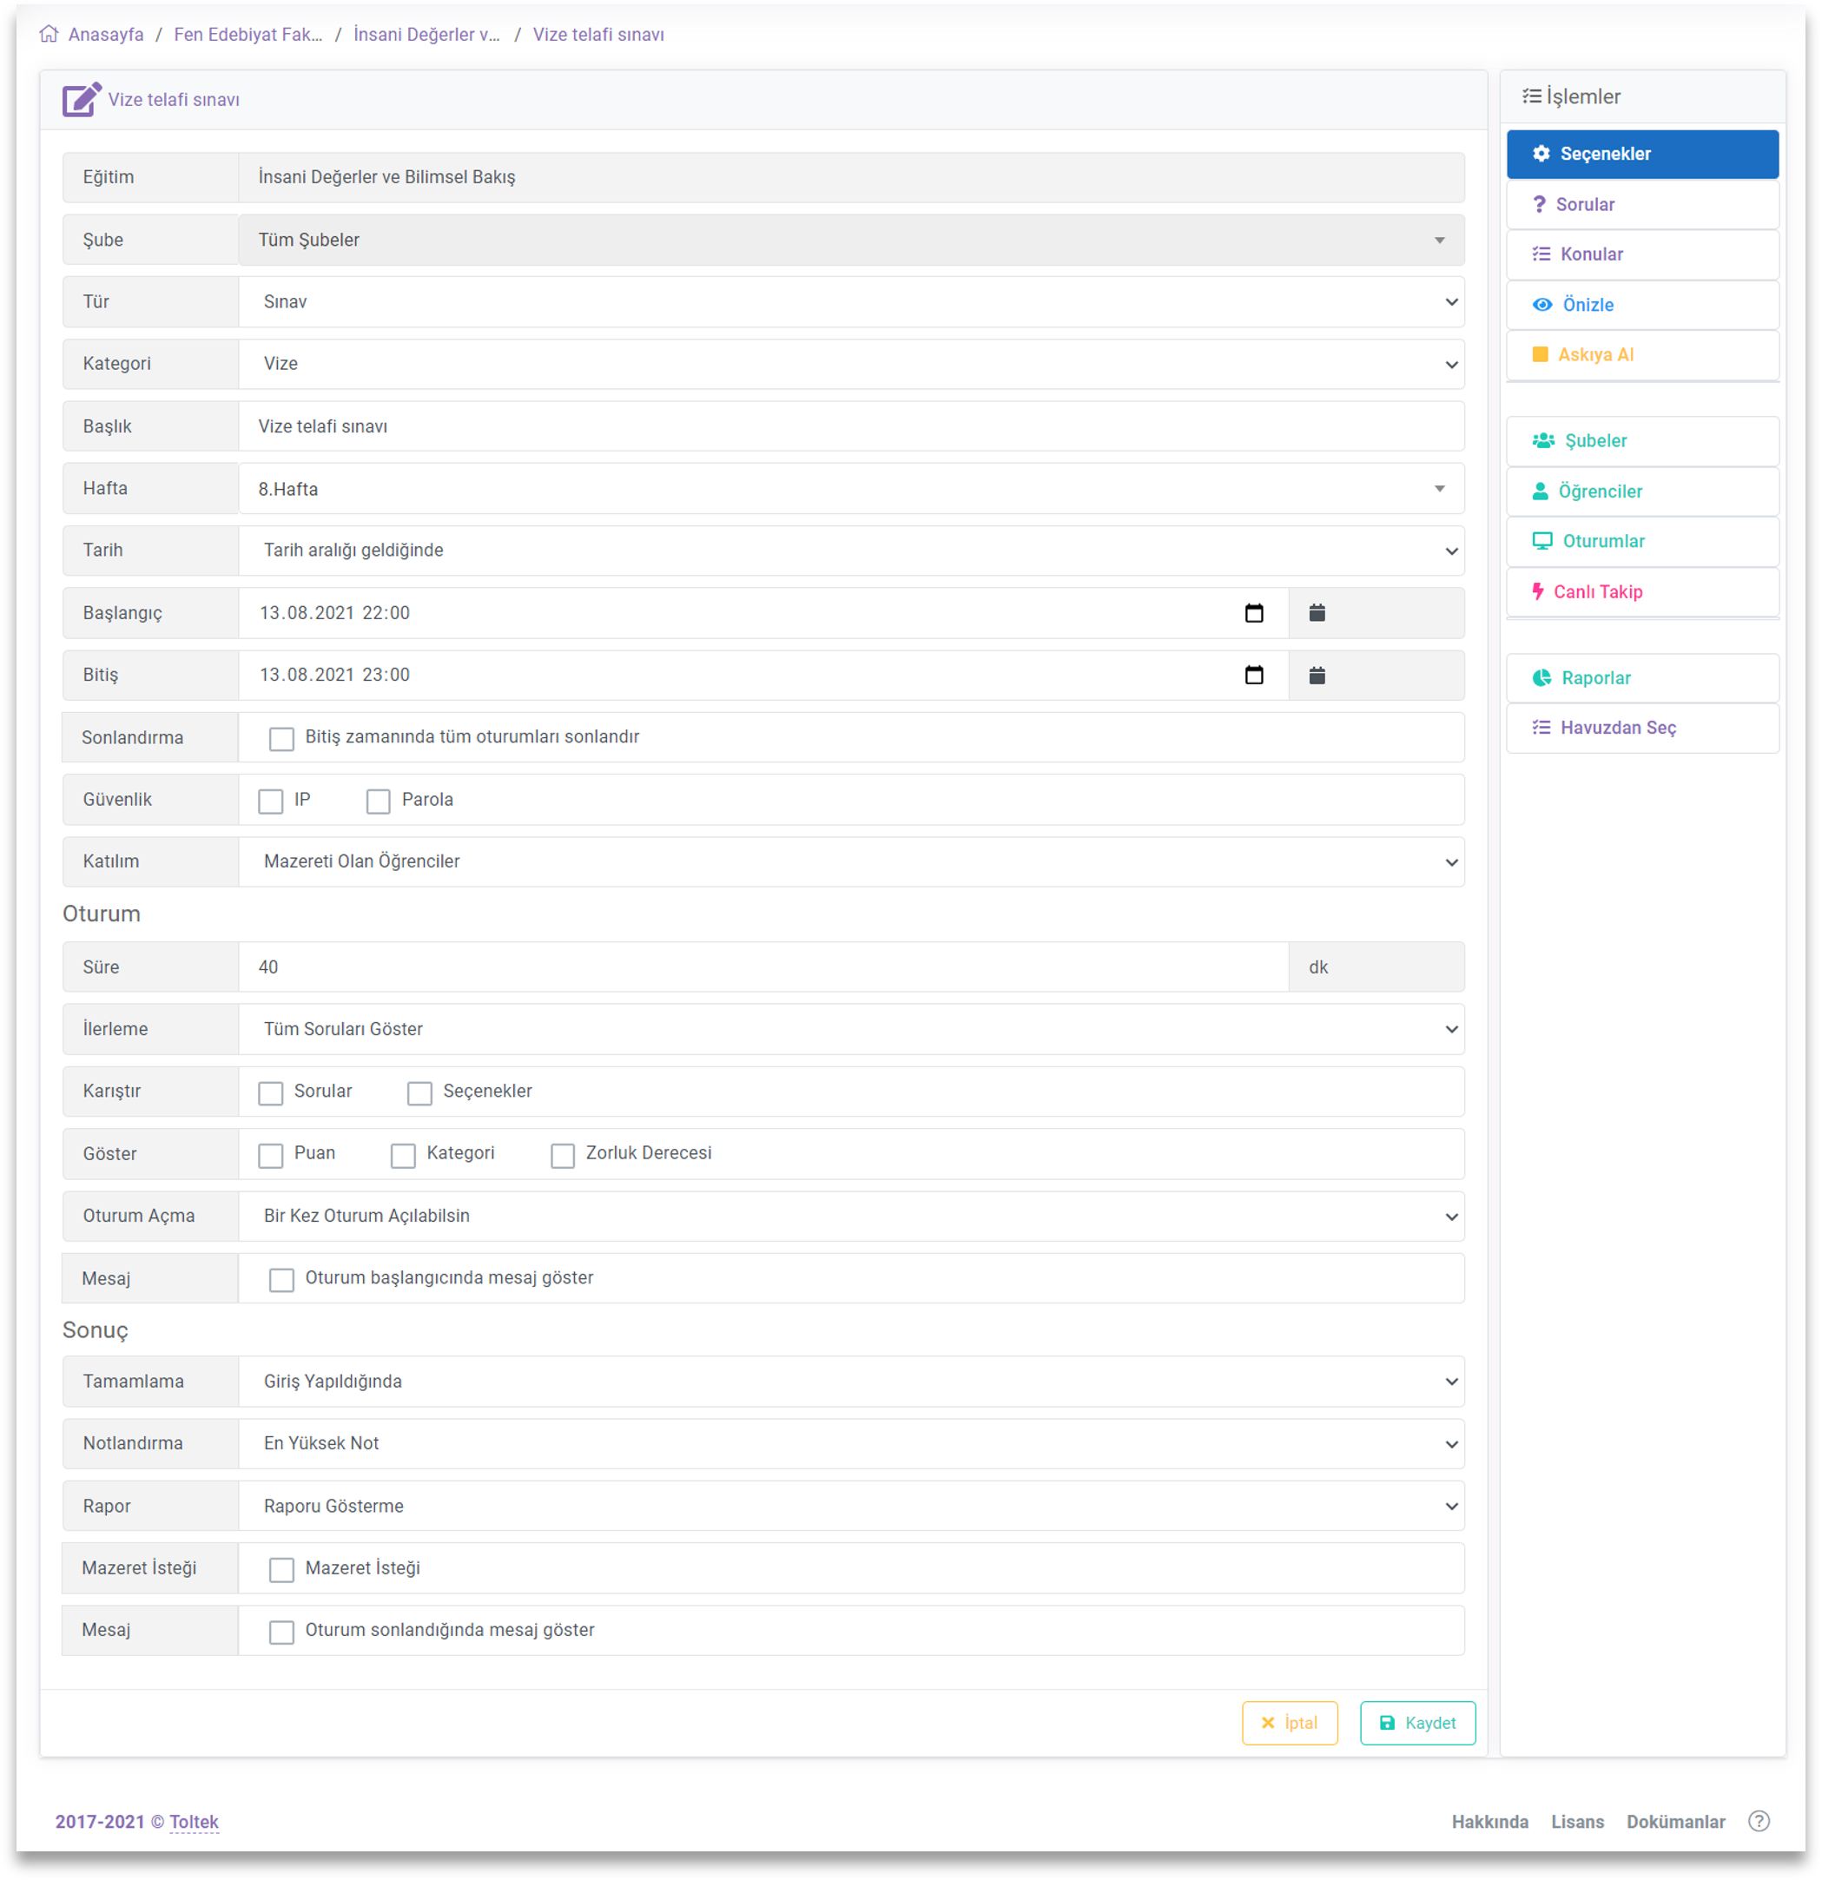
Task: Click the Süre duration input field
Action: point(762,966)
